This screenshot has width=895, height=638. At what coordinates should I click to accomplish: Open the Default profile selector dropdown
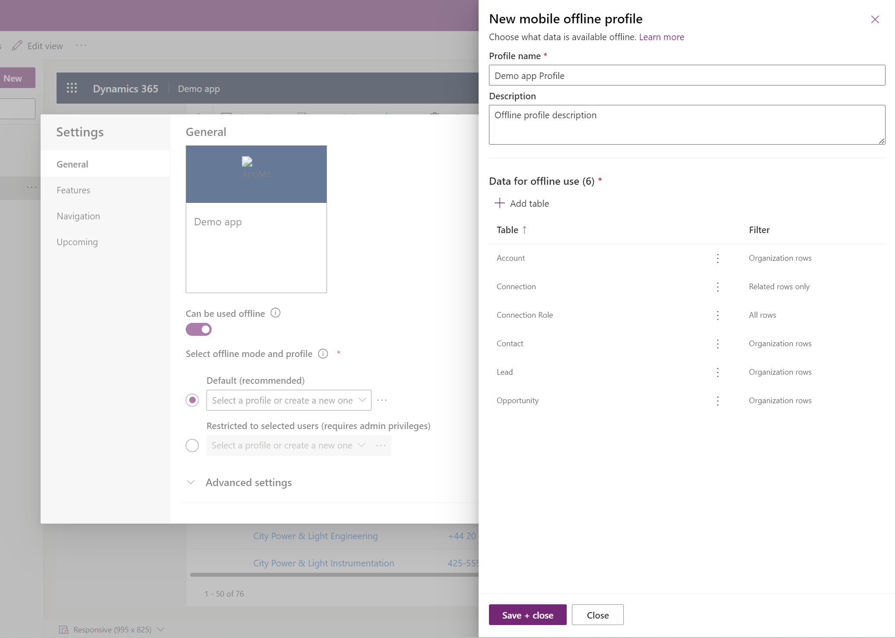click(x=287, y=400)
